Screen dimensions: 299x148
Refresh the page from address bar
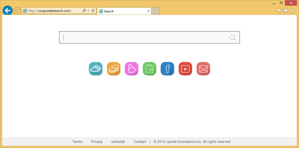pyautogui.click(x=93, y=11)
